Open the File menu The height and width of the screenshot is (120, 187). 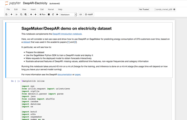click(8, 9)
